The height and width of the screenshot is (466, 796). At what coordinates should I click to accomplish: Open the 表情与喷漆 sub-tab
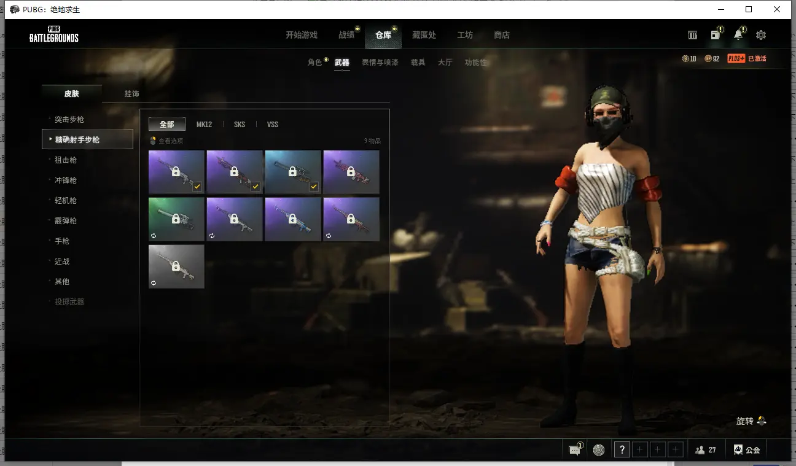coord(380,62)
